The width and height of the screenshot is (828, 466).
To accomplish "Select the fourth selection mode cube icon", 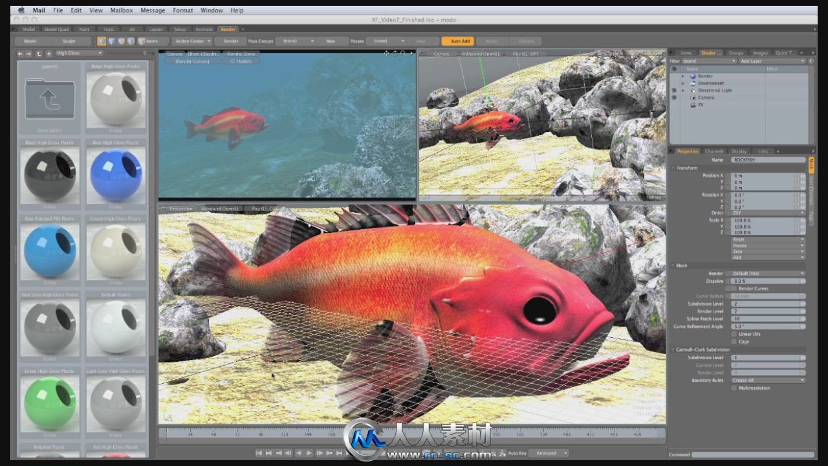I will pyautogui.click(x=131, y=41).
